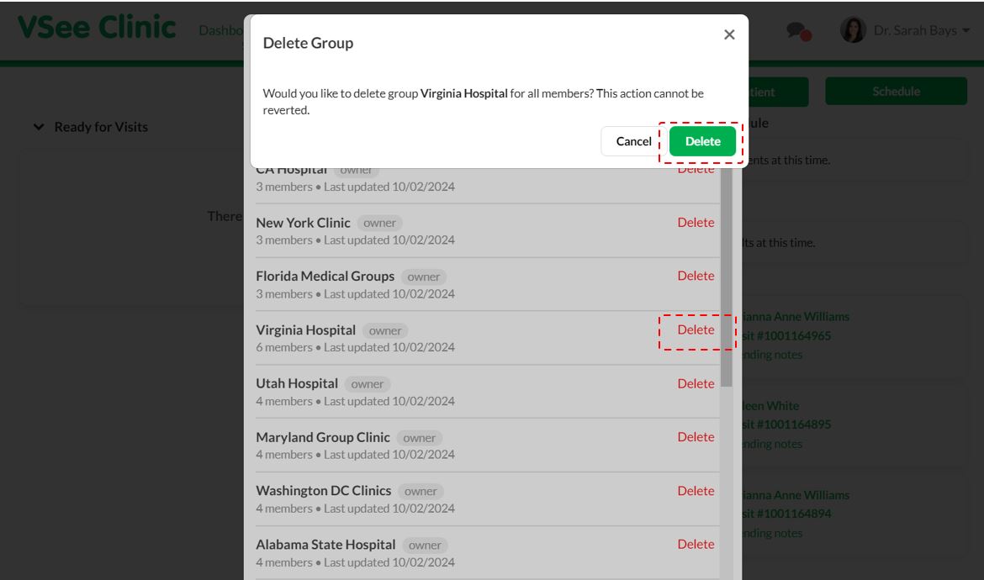
Task: Click Delete next to Alabama State Hospital
Action: coord(696,544)
